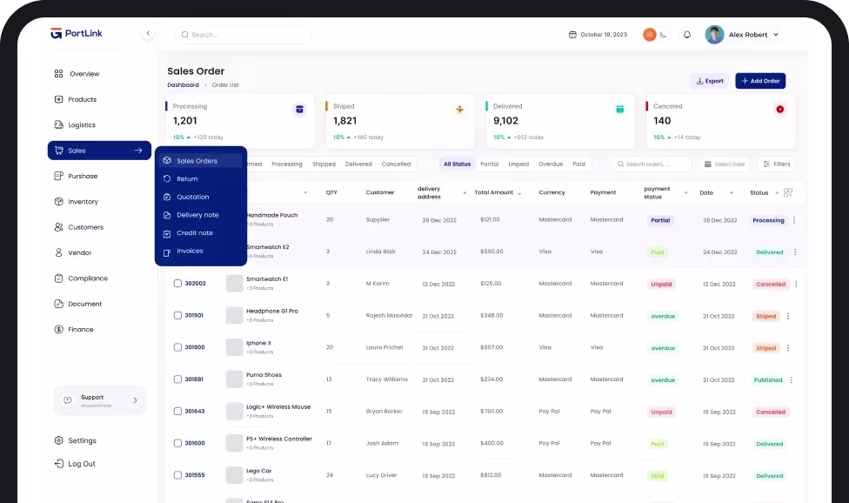Click the Finance dollar icon
Screen dimensions: 849x503
point(58,329)
